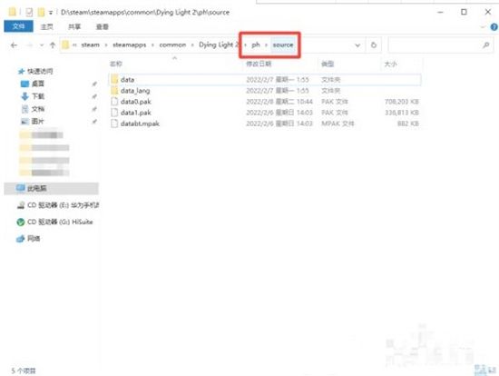Click the quick access new folder icon
The width and height of the screenshot is (499, 376).
pos(41,13)
